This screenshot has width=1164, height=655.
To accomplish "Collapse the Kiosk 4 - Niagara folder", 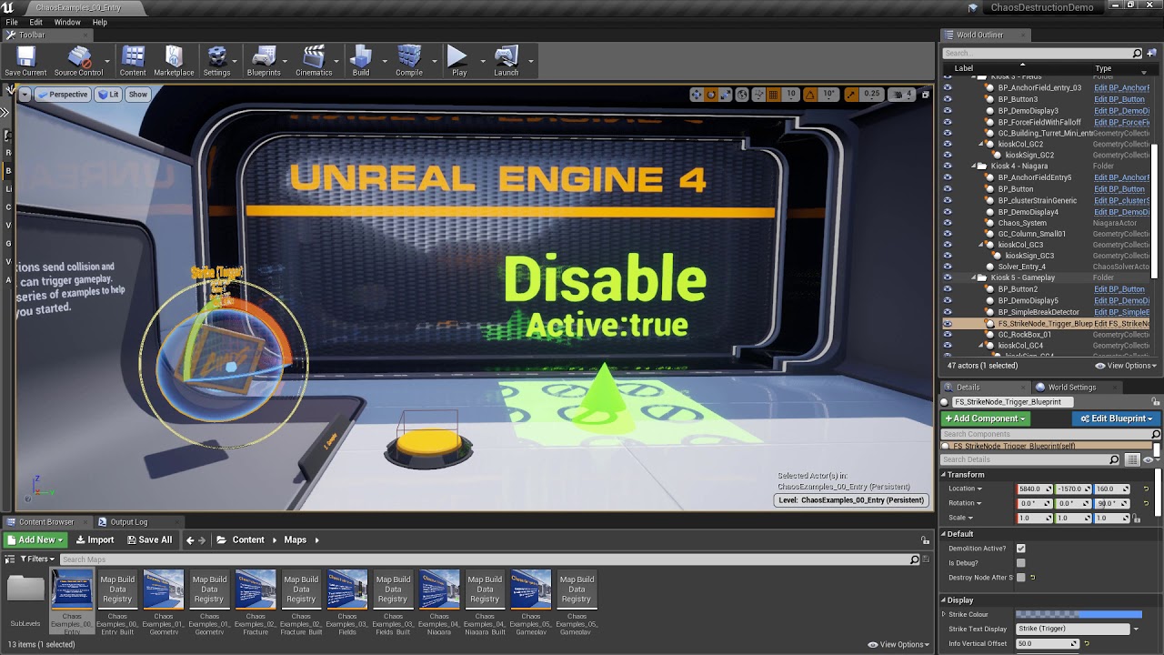I will click(975, 166).
